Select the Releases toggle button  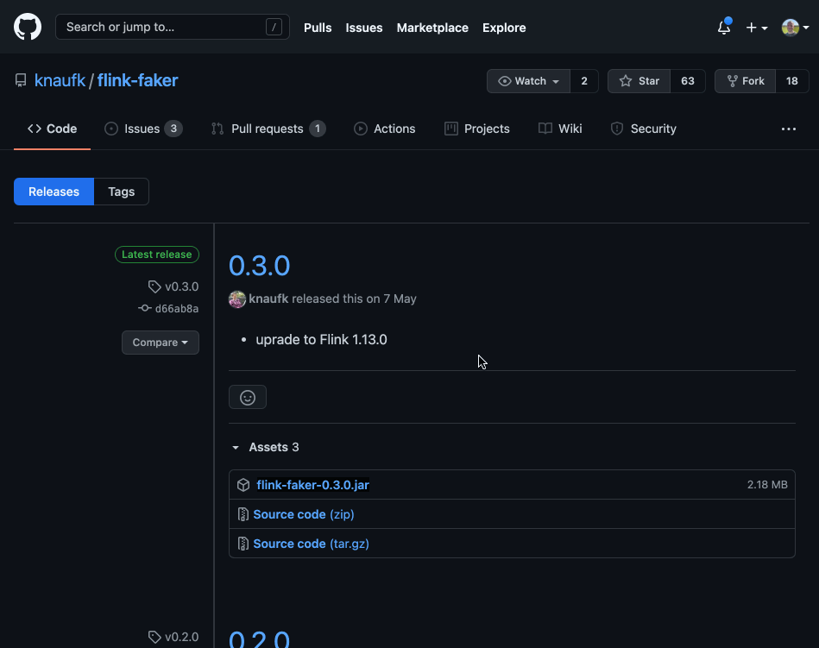54,192
